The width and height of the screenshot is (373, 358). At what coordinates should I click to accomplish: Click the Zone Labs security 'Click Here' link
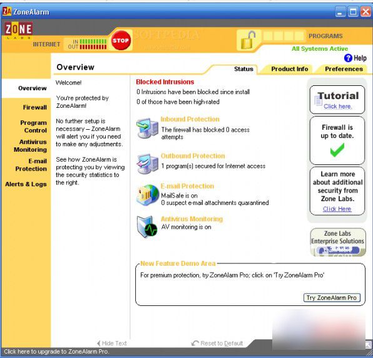coord(337,209)
